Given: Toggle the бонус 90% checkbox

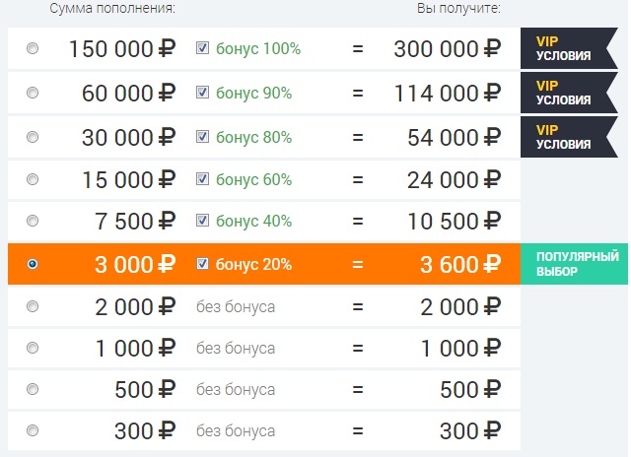Looking at the screenshot, I should (x=202, y=93).
